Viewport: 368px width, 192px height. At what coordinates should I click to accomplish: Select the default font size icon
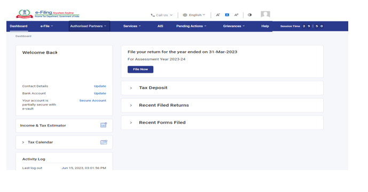click(x=227, y=15)
